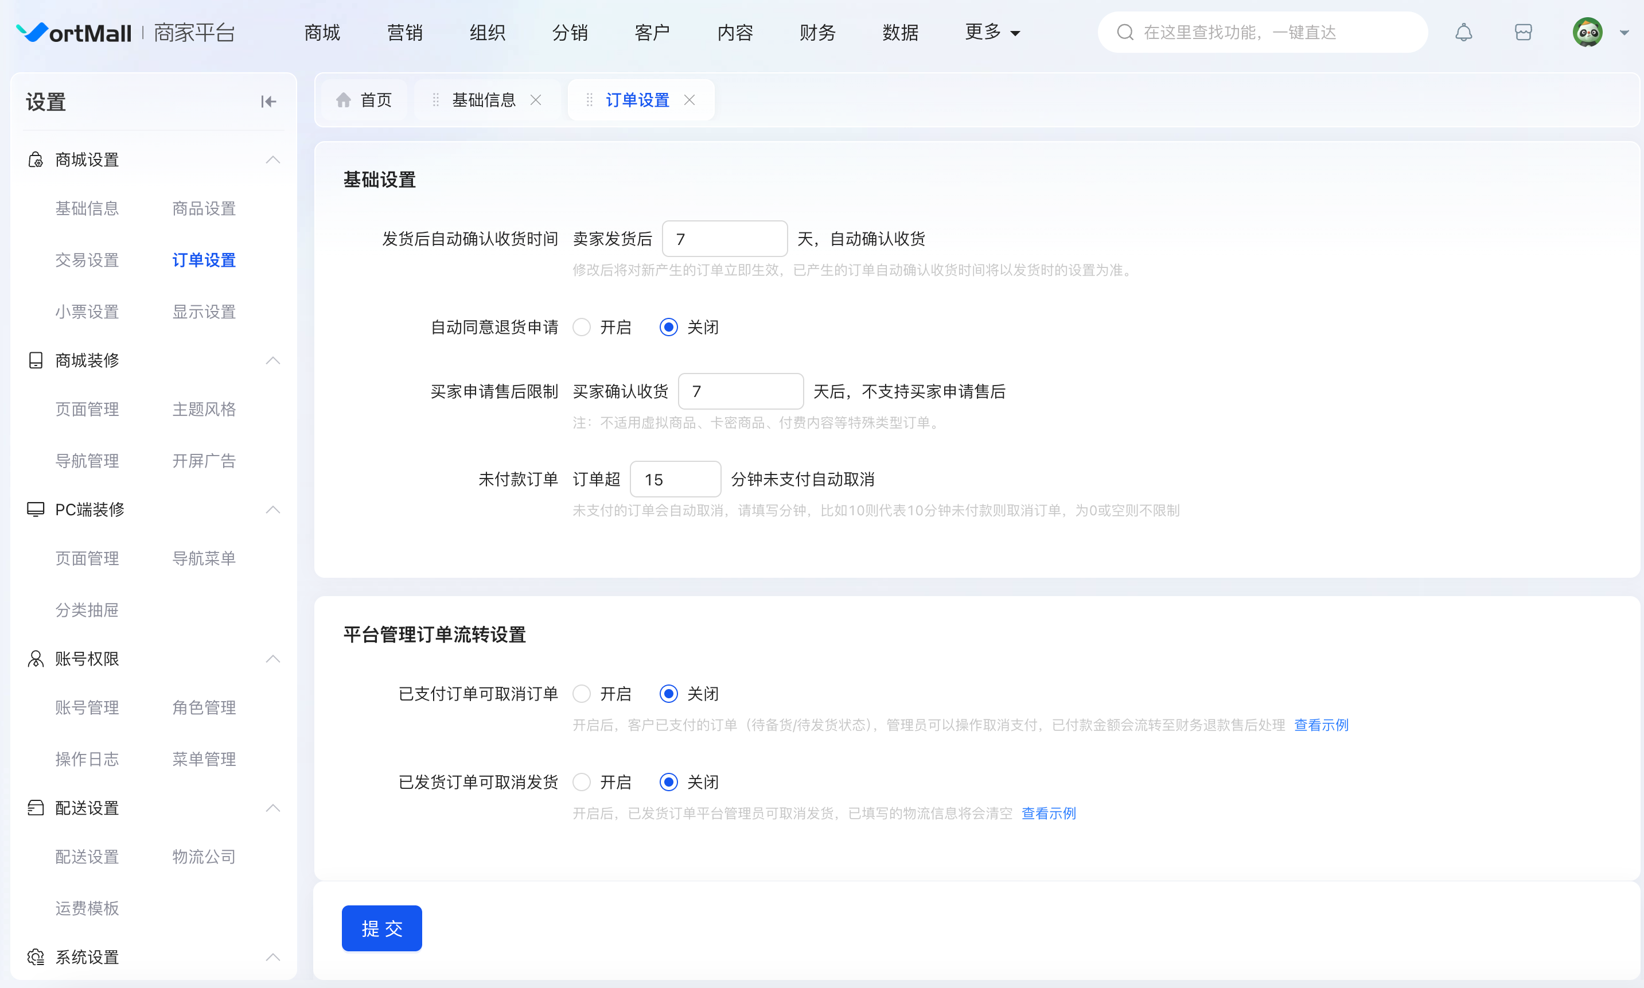The width and height of the screenshot is (1644, 988).
Task: Click the 提交 button
Action: pyautogui.click(x=381, y=928)
